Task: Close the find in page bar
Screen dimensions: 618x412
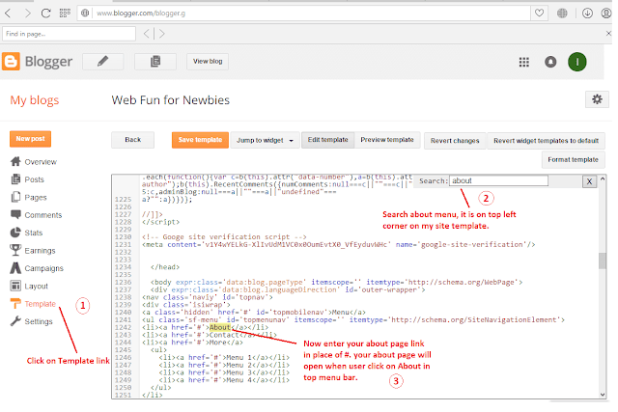Action: point(608,34)
